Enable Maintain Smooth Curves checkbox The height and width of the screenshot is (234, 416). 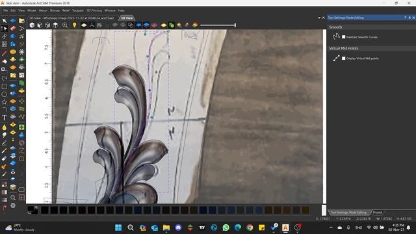[x=344, y=37]
